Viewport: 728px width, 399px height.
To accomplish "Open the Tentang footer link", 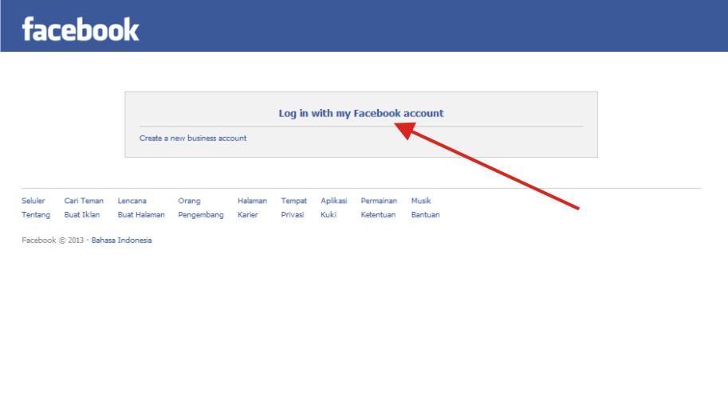I will point(36,215).
